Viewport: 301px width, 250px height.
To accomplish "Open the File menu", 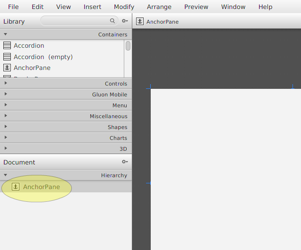I will point(13,7).
